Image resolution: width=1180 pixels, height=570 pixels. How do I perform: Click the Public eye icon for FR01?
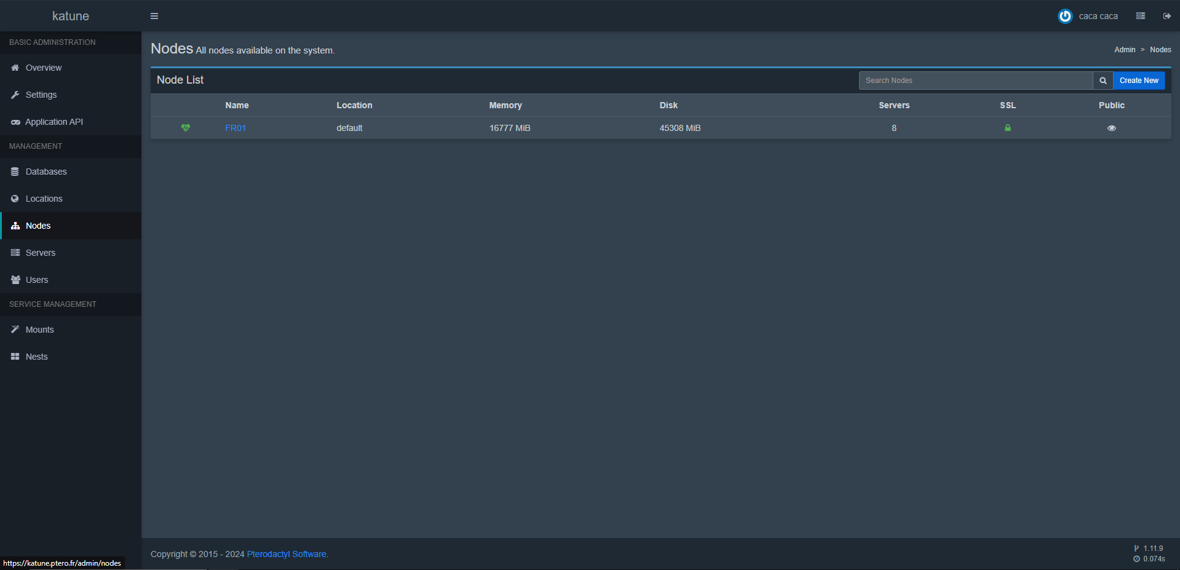[x=1112, y=128]
